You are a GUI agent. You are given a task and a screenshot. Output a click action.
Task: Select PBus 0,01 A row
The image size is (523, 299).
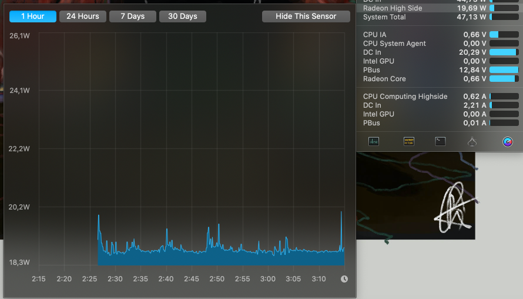click(440, 123)
